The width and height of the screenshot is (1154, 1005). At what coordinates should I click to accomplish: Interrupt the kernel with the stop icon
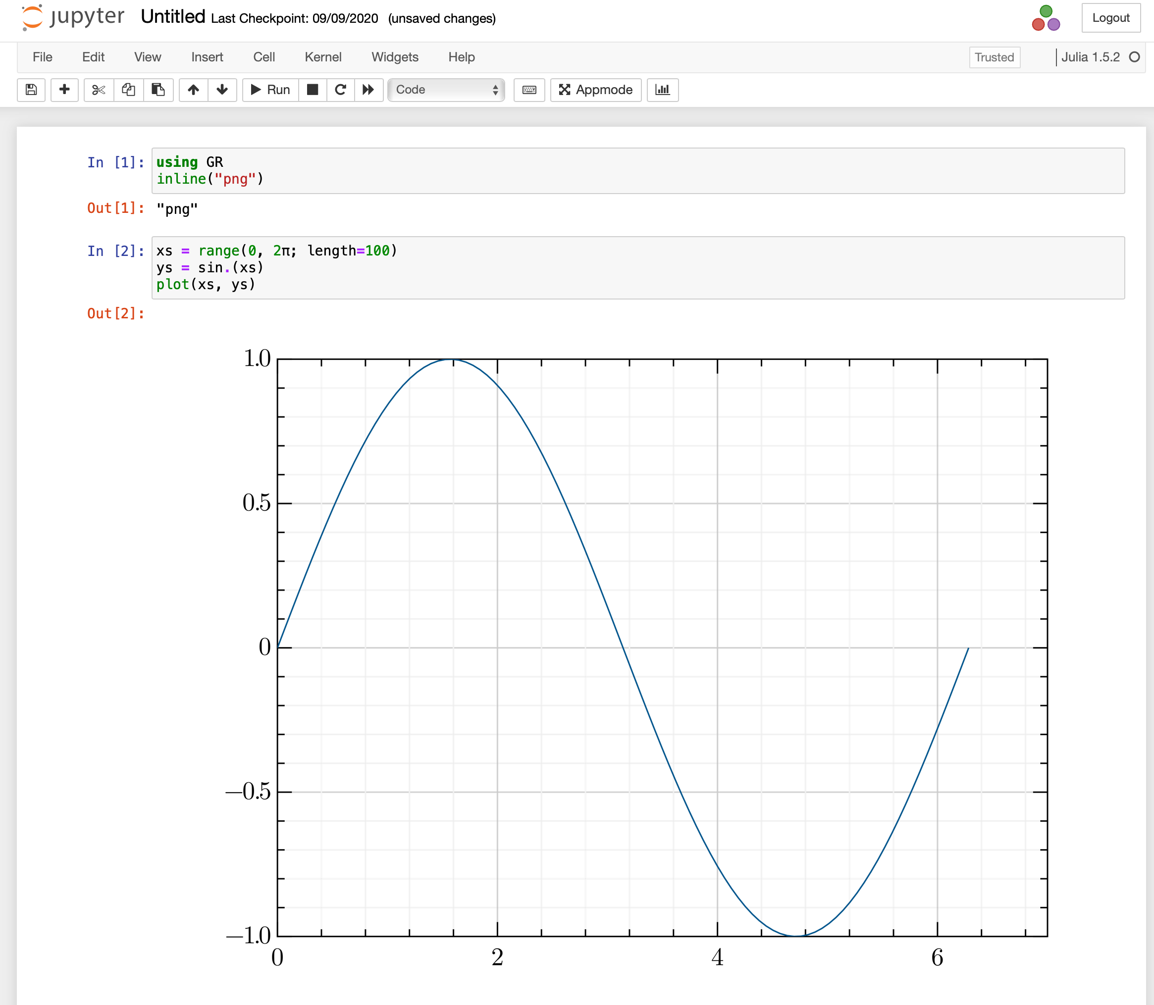313,90
